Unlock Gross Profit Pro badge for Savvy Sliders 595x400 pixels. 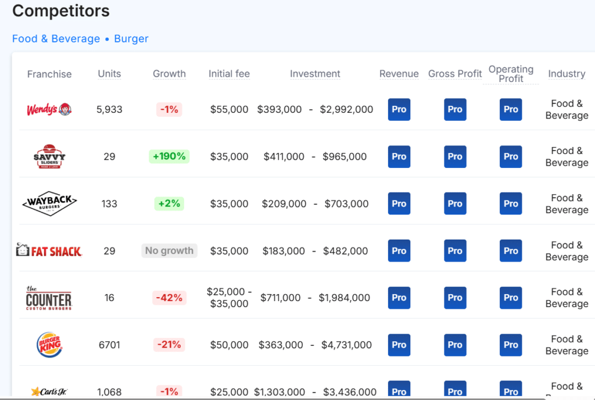pyautogui.click(x=455, y=156)
